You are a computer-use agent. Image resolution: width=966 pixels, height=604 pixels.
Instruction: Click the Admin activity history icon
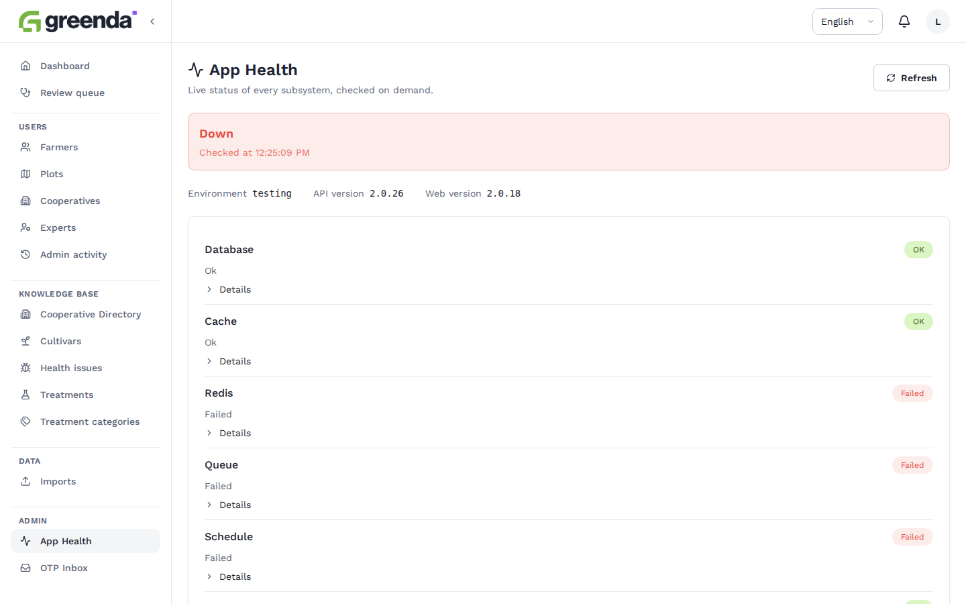coord(25,254)
